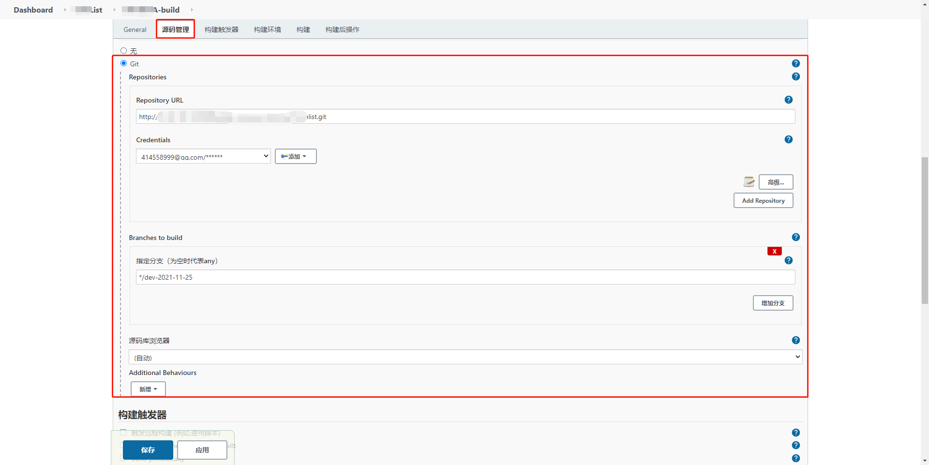Open help for Branches to build

(795, 237)
